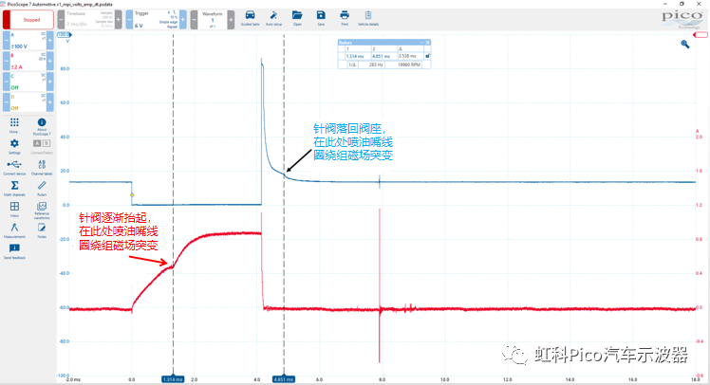Viewport: 710px width, 385px height.
Task: Open Math channels sigma tool
Action: (14, 188)
